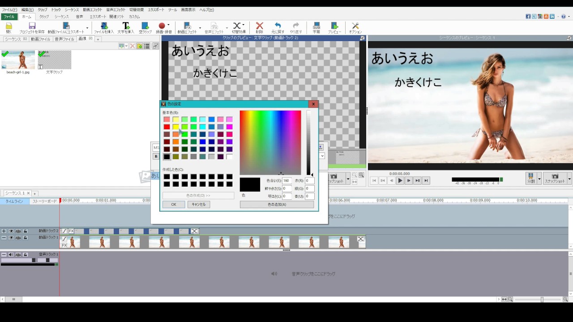Viewport: 573px width, 322px height.
Task: Open dropdown arrow next to 動画ファイルにエクスポート
Action: point(87,28)
